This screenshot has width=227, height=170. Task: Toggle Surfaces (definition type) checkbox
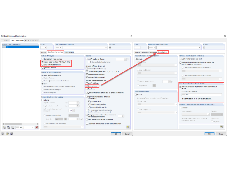[87, 77]
